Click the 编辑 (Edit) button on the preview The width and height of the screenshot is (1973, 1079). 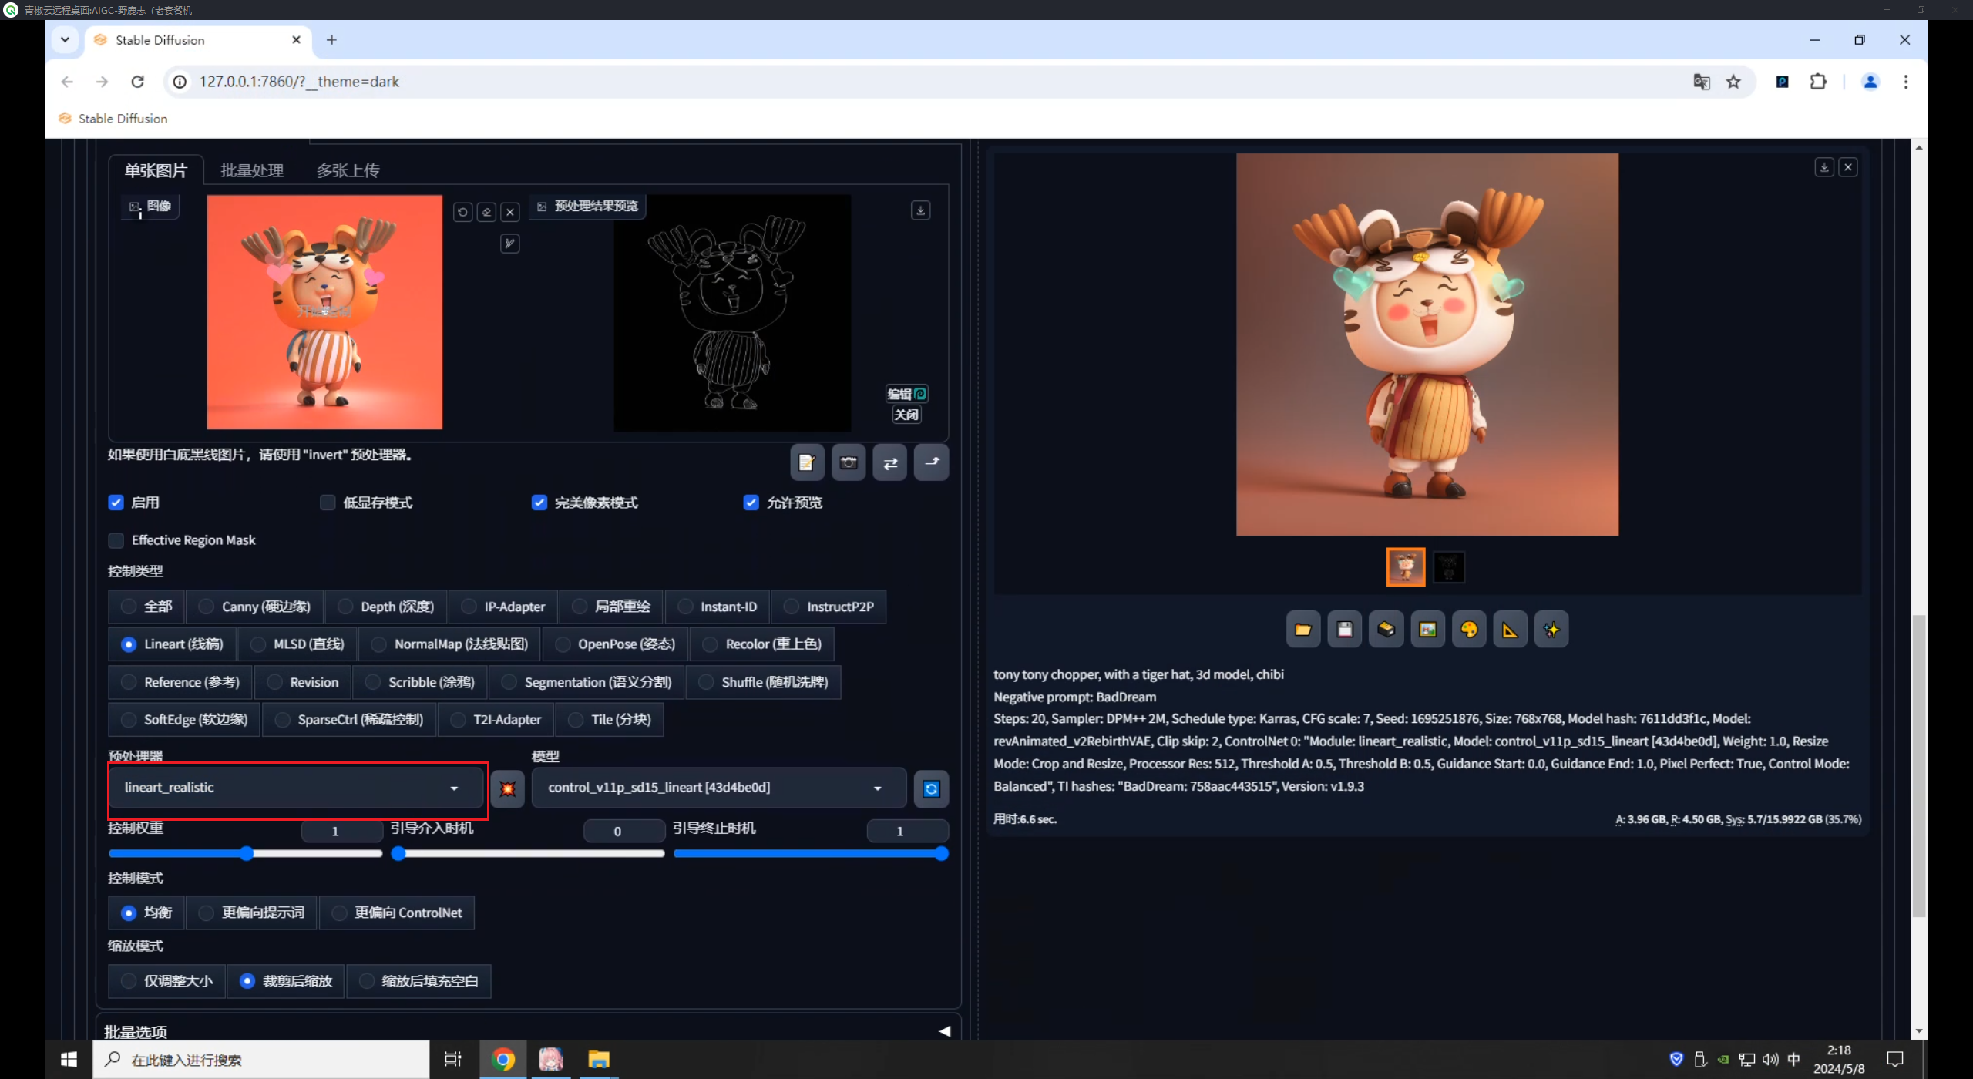(906, 394)
